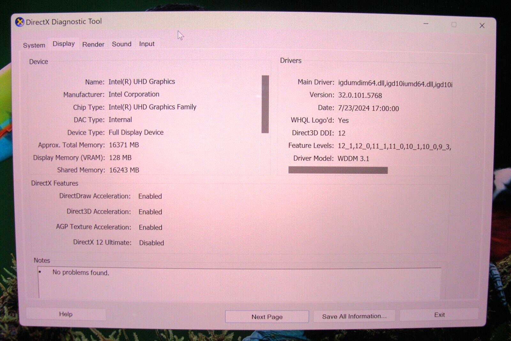Select the Display tab
This screenshot has height=341, width=511.
pos(64,44)
